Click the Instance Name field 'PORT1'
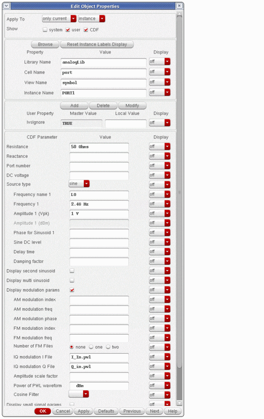 click(x=103, y=93)
